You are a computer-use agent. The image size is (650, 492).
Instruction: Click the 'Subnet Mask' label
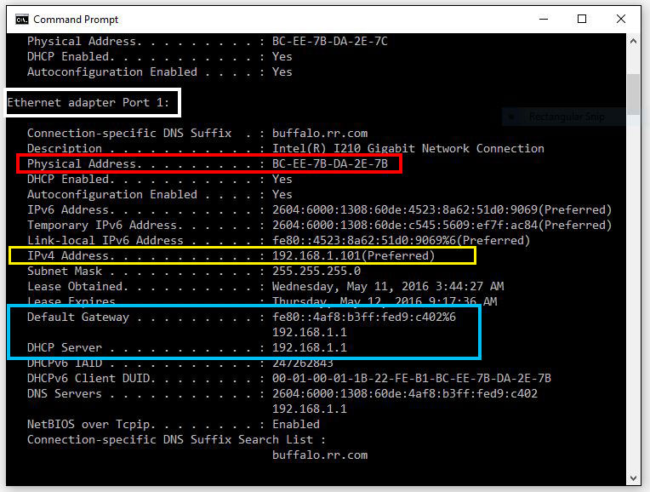click(65, 271)
